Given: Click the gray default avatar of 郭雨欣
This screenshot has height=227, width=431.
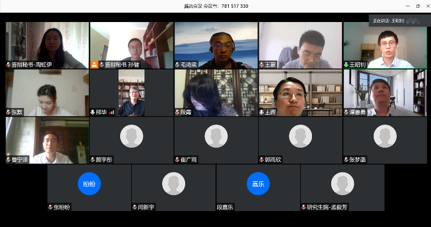Looking at the screenshot, I should tap(300, 136).
